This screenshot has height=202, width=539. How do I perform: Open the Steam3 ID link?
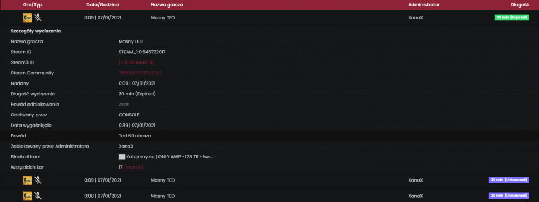click(x=136, y=62)
